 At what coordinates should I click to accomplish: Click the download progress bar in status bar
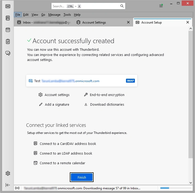pyautogui.click(x=176, y=188)
